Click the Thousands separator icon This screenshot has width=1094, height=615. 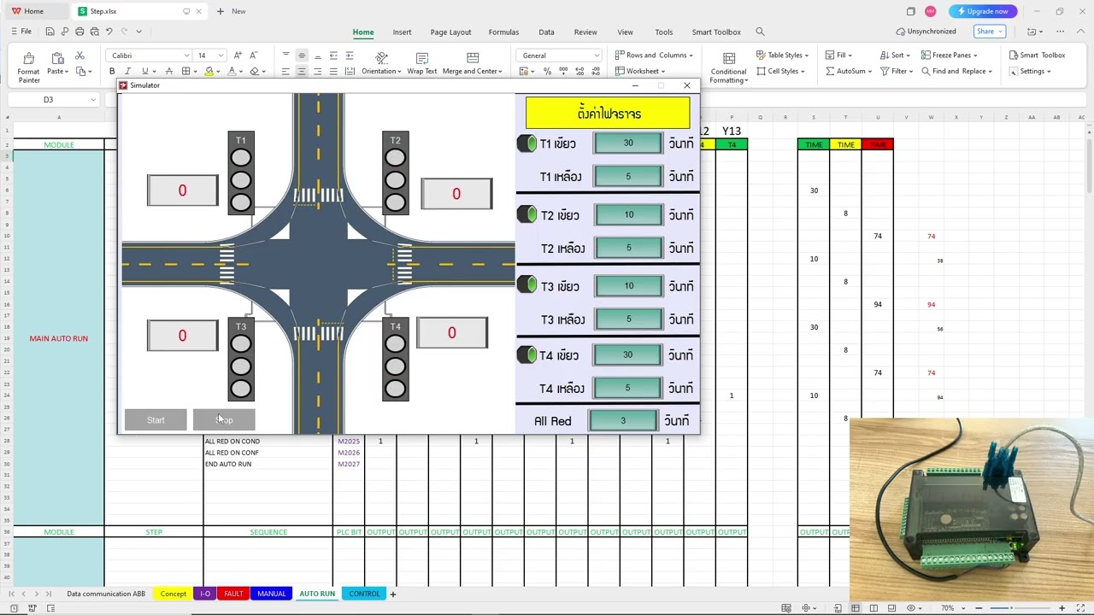coord(562,71)
